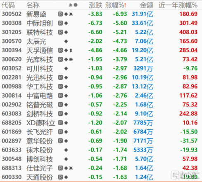Open the stock 联特科技
Screen dimensions: 202x182
tap(40, 32)
